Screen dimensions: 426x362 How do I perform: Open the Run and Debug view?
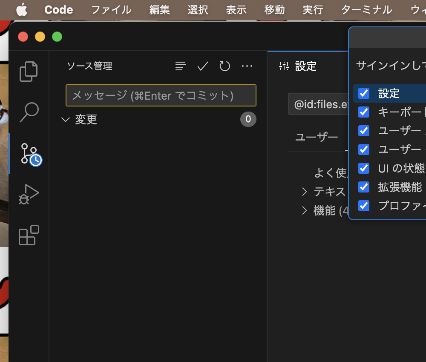pos(29,194)
